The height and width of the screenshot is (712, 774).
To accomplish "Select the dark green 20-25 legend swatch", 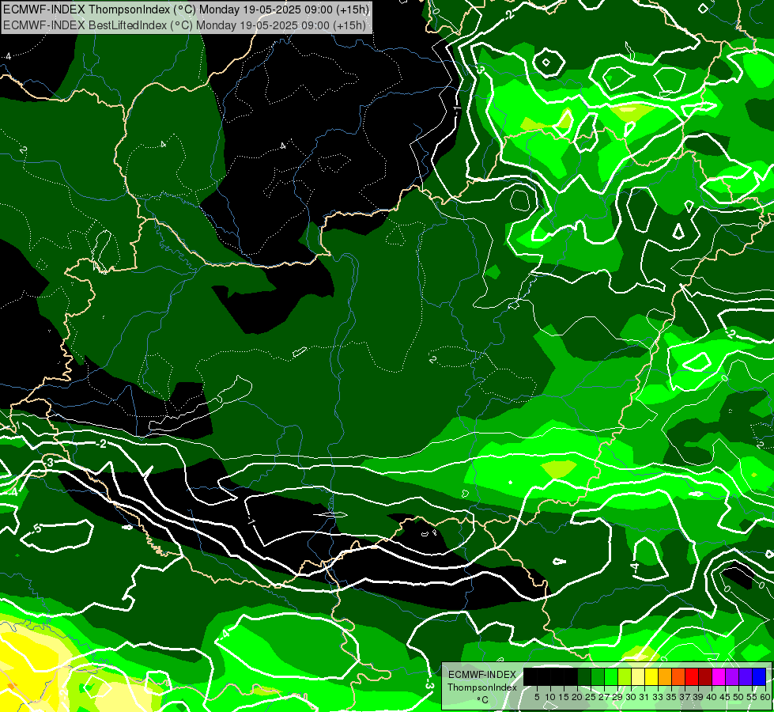I will click(584, 676).
